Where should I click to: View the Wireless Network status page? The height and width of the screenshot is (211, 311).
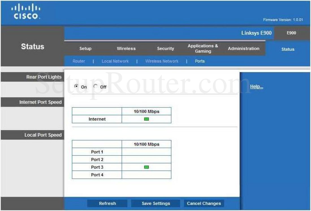click(161, 61)
